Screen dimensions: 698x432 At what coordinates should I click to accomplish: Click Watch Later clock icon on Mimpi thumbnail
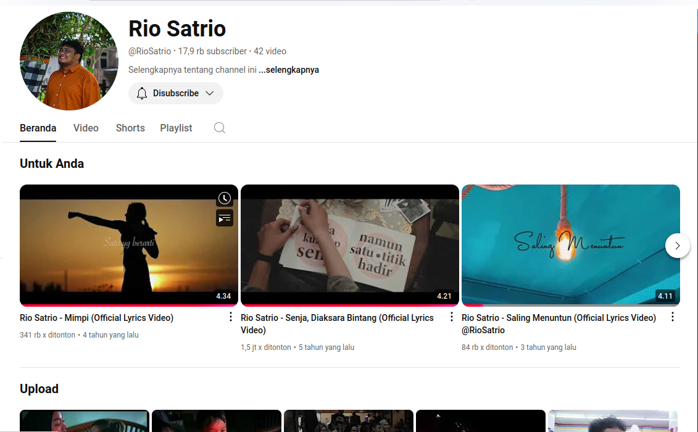click(225, 198)
